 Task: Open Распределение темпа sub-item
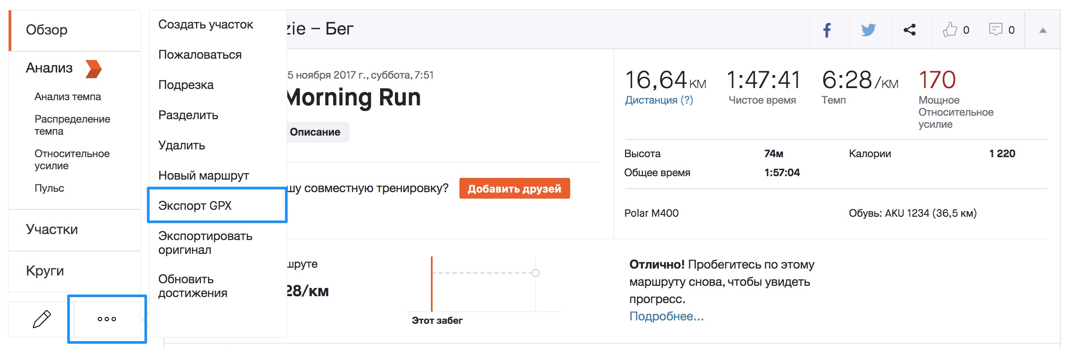[72, 125]
